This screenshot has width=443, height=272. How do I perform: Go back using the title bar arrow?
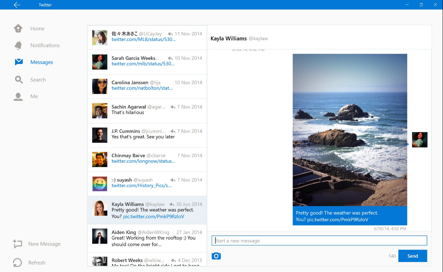click(17, 5)
